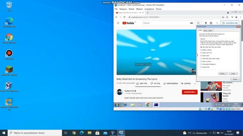Click the Crash button in NotMyFault
The image size is (243, 136).
[x=233, y=74]
